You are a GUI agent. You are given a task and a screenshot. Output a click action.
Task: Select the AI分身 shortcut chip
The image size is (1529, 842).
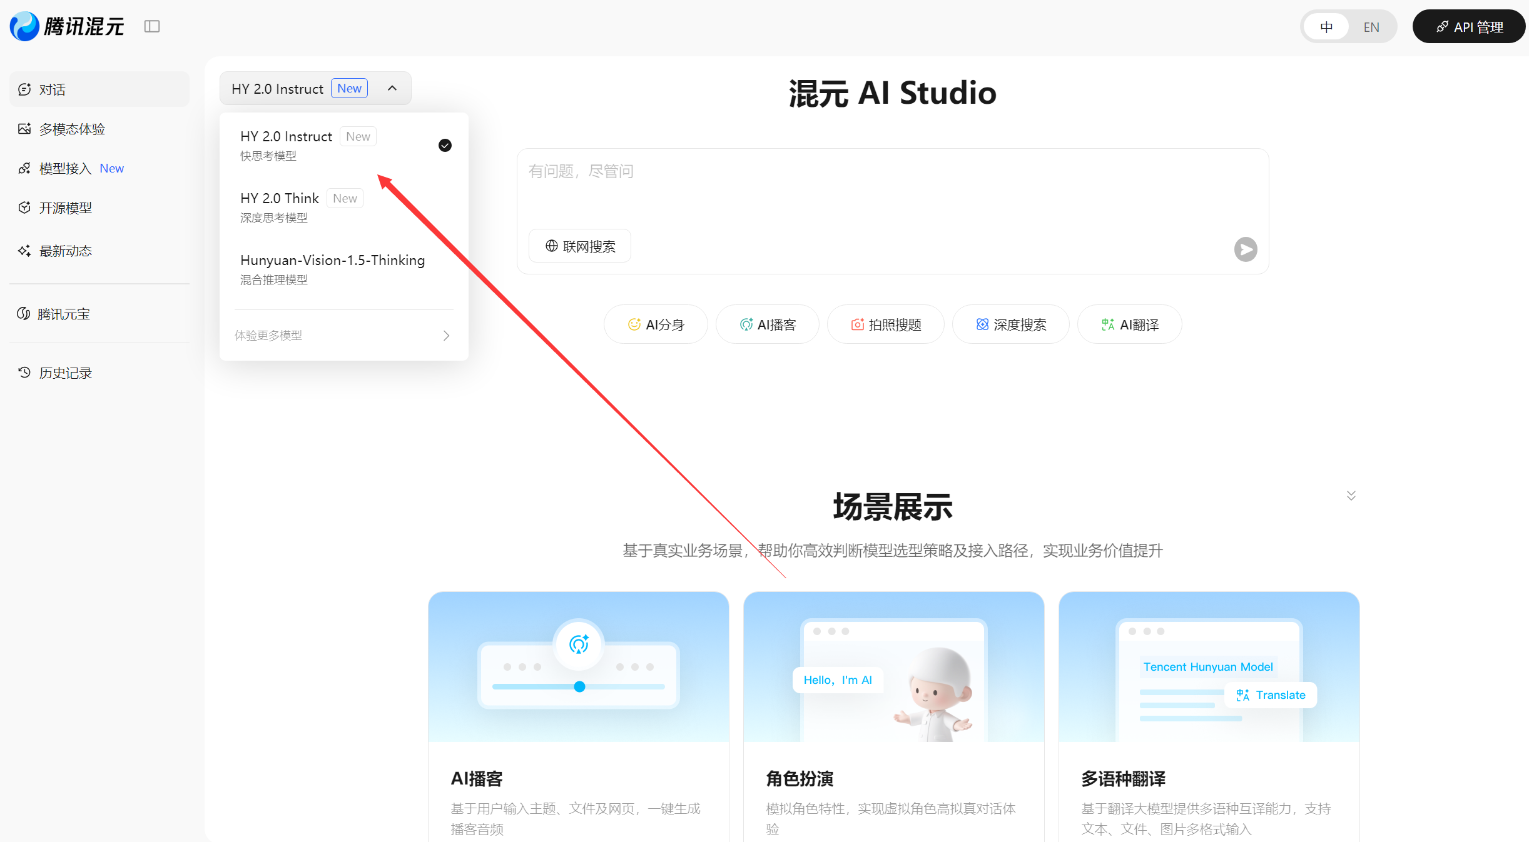[656, 324]
